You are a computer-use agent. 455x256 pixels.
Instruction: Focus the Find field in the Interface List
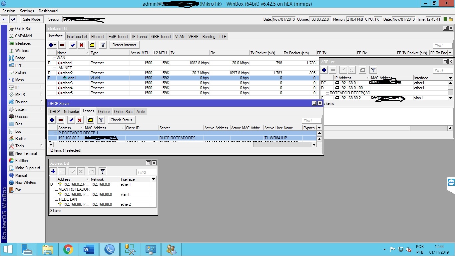443,46
